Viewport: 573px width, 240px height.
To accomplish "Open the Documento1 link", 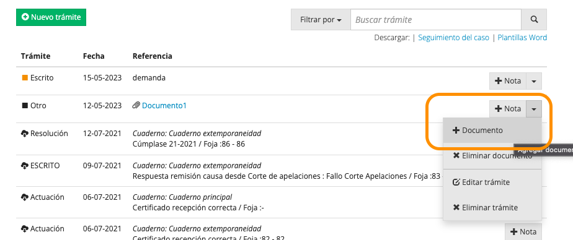I will [164, 106].
